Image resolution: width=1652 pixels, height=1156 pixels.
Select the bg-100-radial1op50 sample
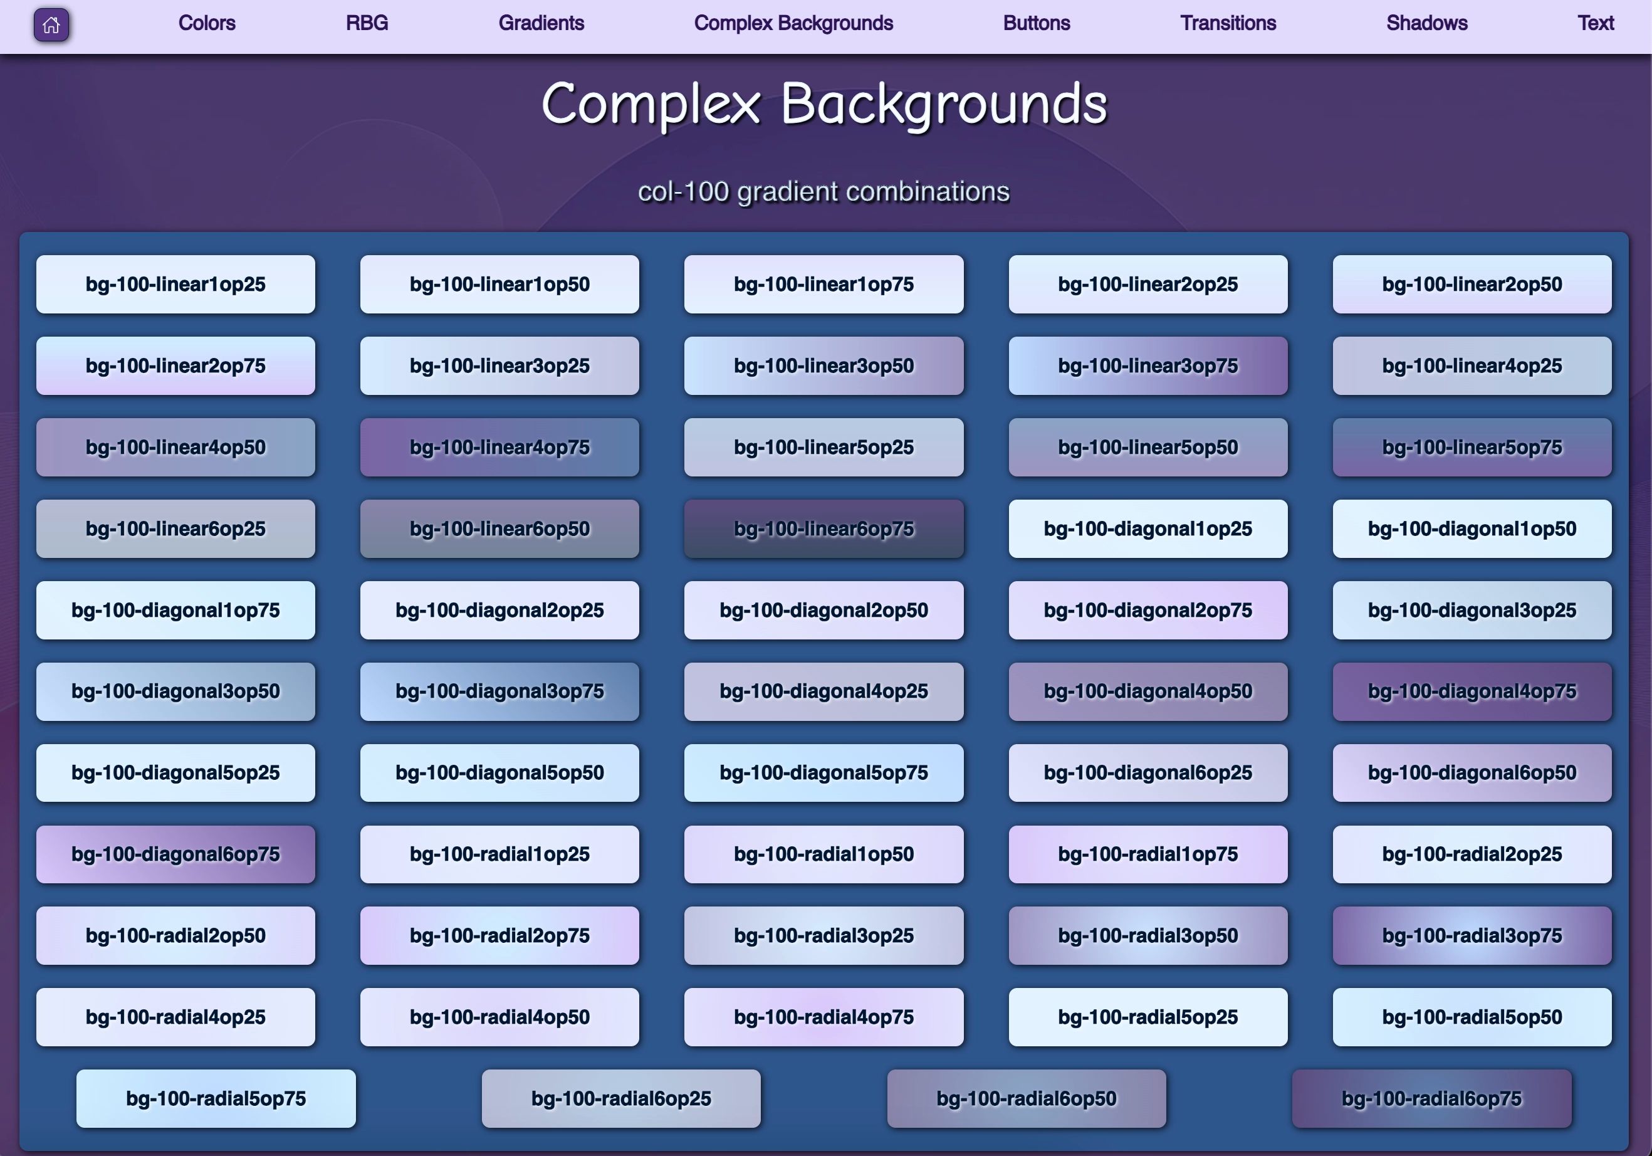[823, 854]
